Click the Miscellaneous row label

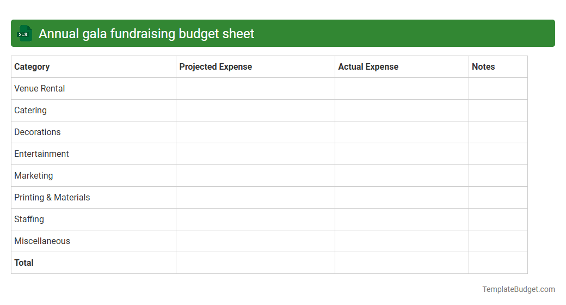pyautogui.click(x=42, y=241)
